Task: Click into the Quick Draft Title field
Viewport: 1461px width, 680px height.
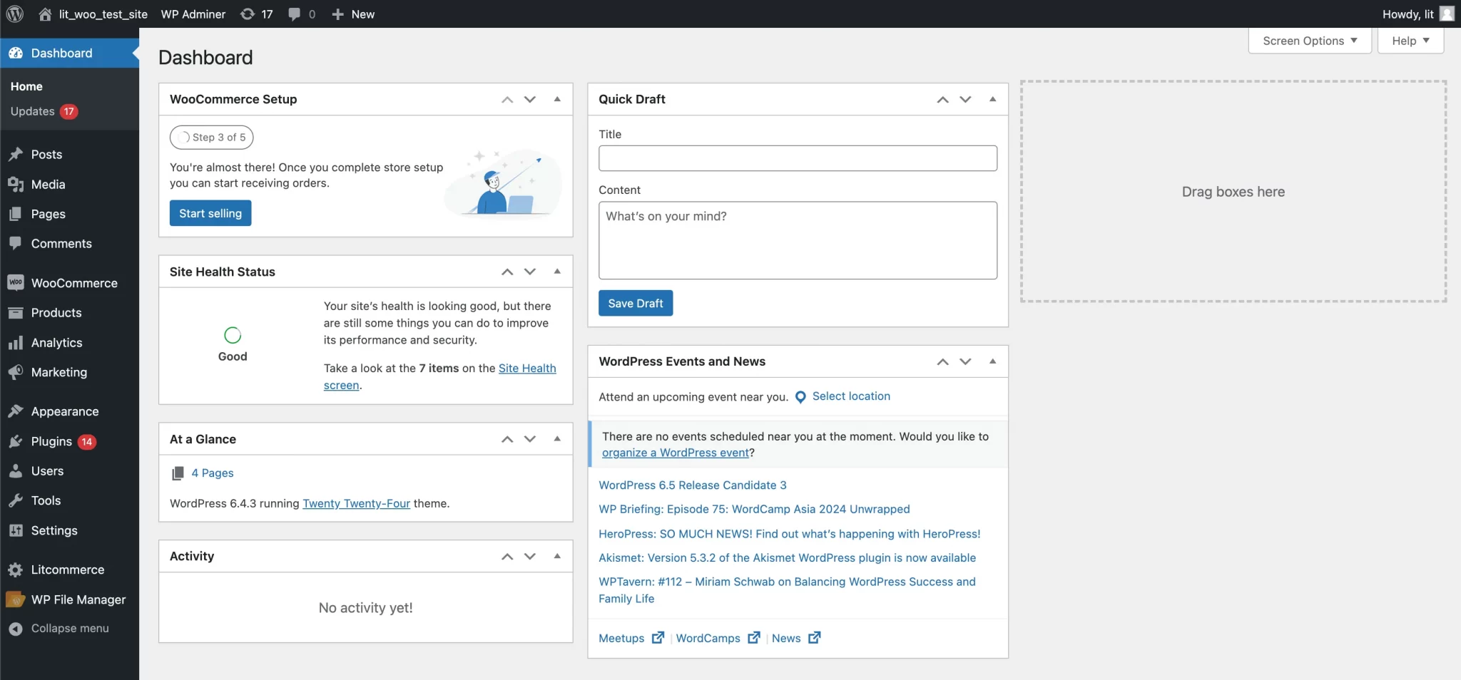Action: click(797, 158)
